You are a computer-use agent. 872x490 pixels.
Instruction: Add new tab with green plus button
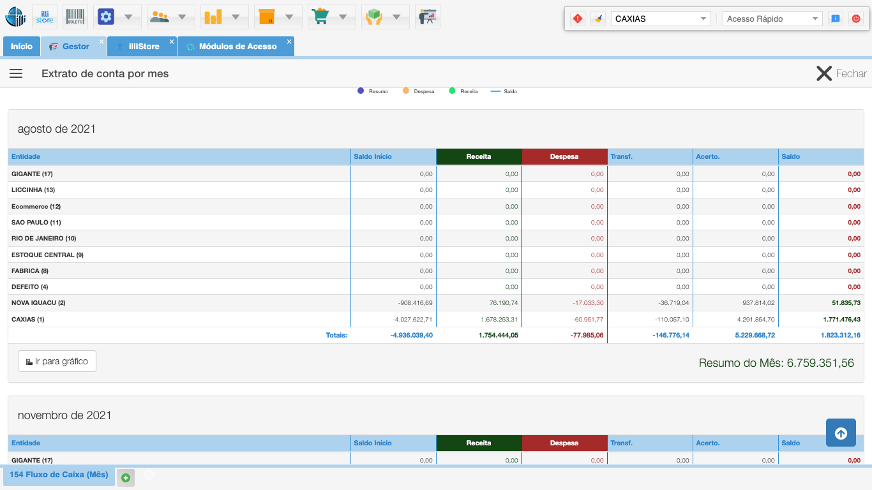pos(126,477)
